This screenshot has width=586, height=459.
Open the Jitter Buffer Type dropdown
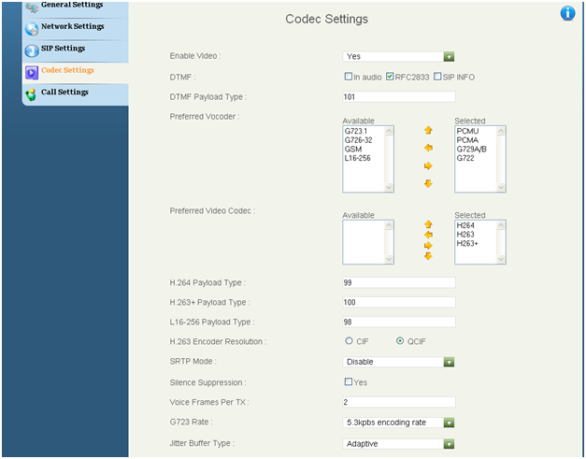pyautogui.click(x=398, y=444)
